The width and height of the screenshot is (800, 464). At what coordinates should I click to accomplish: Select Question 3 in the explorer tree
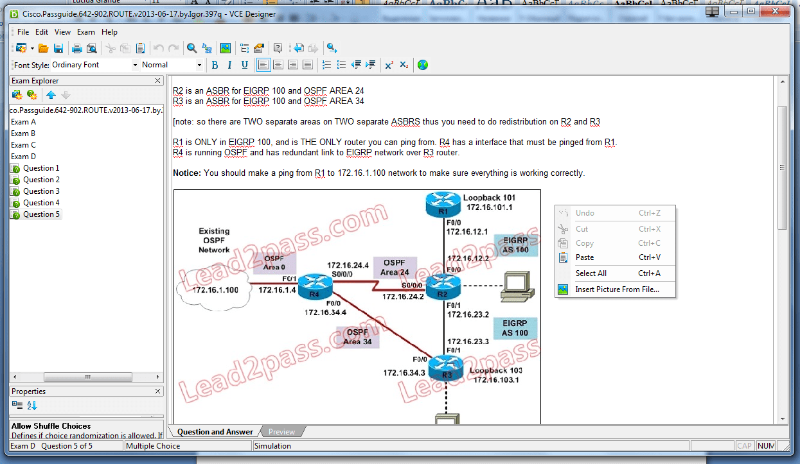point(41,191)
